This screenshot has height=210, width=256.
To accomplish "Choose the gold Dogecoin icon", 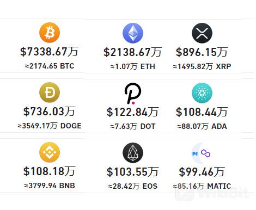I will [50, 92].
